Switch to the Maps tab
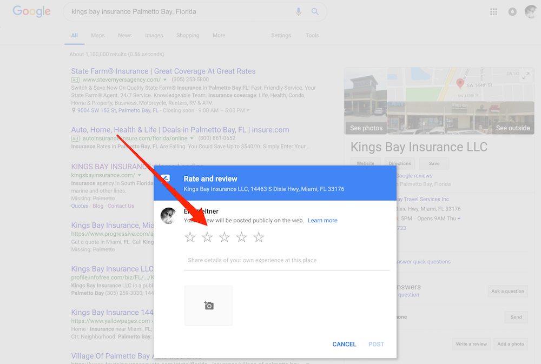 tap(97, 36)
